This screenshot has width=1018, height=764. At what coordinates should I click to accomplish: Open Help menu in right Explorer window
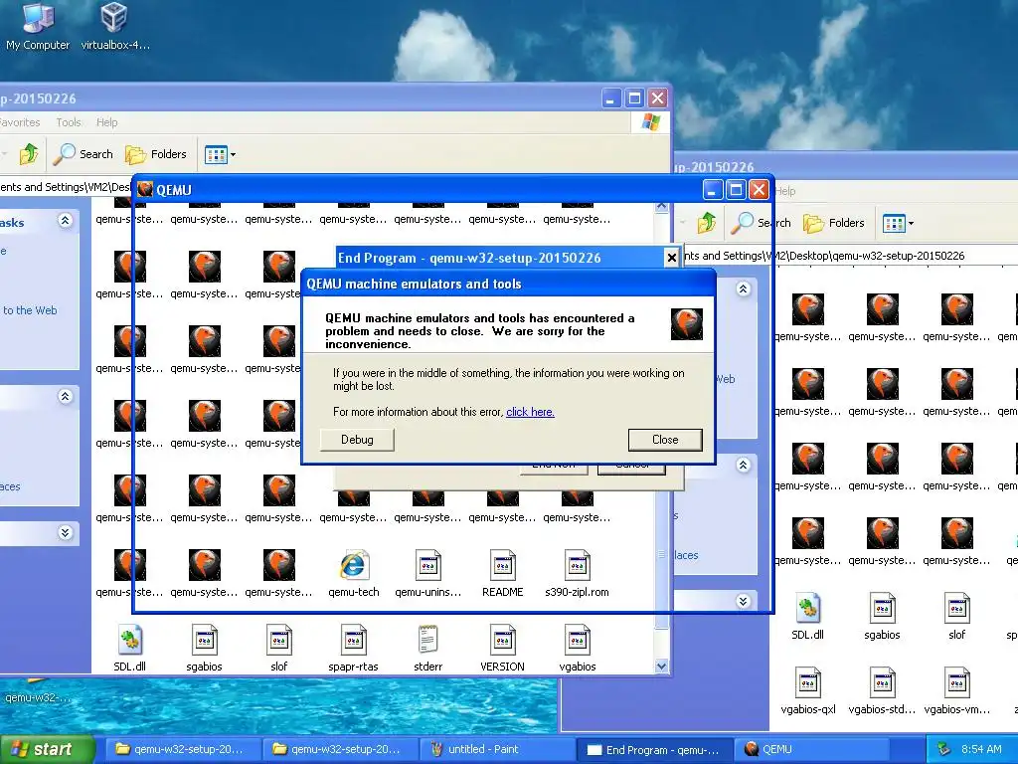785,191
